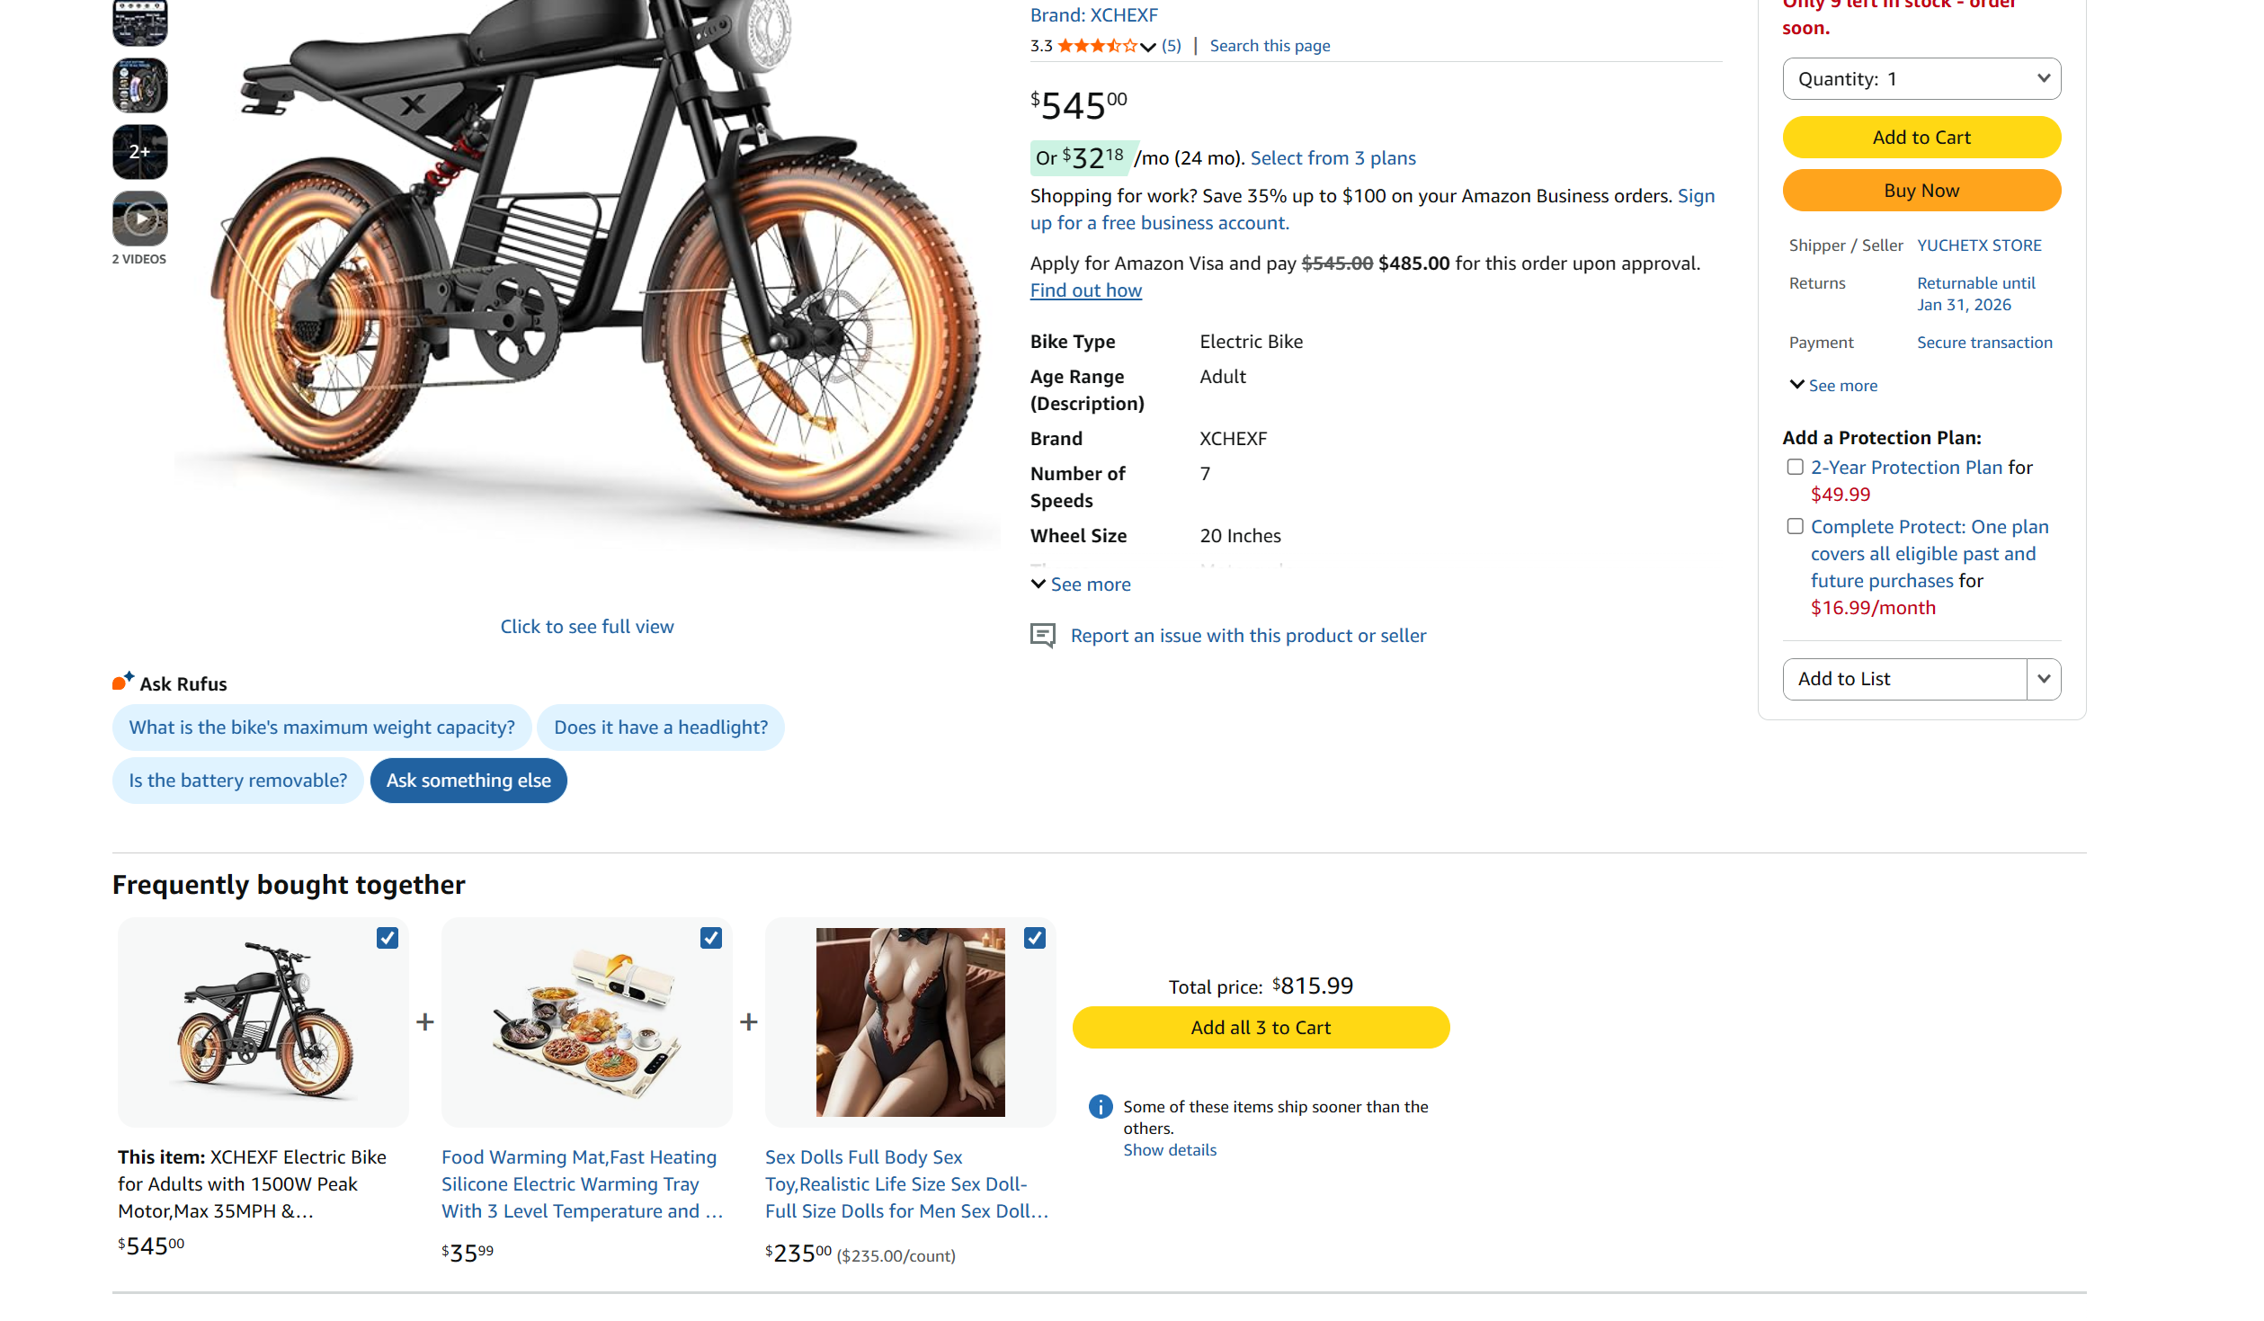Select 'Is the battery removable?' suggestion
This screenshot has height=1321, width=2264.
coord(237,781)
